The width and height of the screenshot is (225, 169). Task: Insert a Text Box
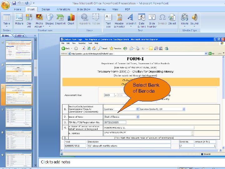pos(108,21)
